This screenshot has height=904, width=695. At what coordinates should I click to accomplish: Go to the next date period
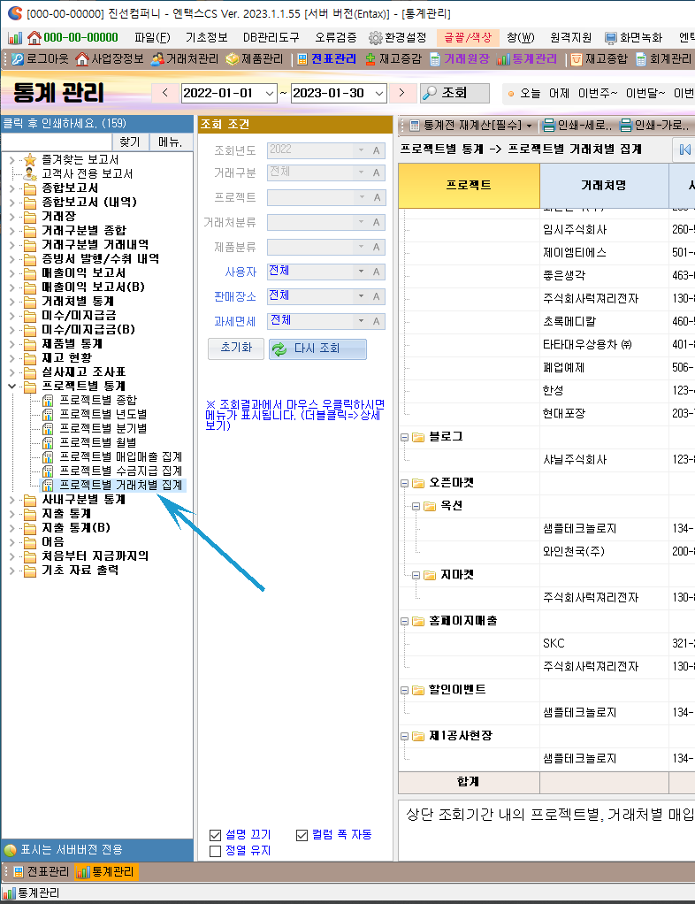(401, 94)
